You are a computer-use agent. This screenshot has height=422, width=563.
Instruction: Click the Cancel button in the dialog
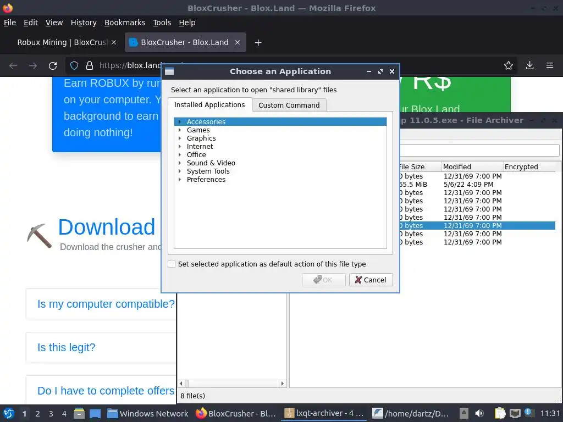coord(371,280)
